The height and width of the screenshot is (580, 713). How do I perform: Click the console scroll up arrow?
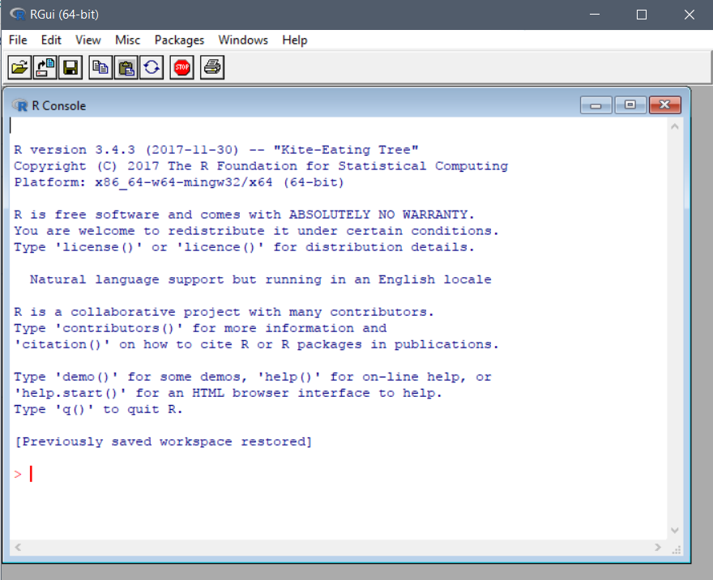point(675,127)
